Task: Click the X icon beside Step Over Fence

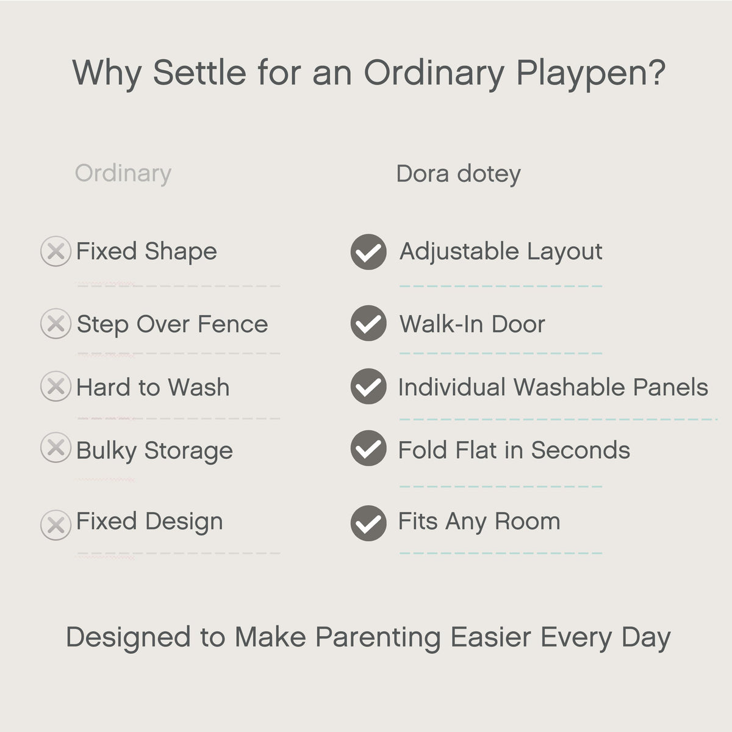Action: pos(56,323)
